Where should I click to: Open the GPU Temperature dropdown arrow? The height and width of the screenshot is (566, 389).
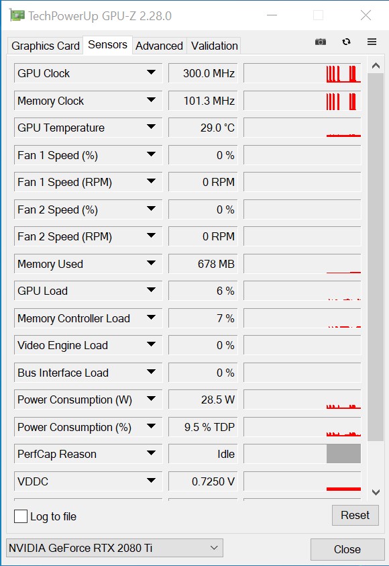[x=151, y=127]
